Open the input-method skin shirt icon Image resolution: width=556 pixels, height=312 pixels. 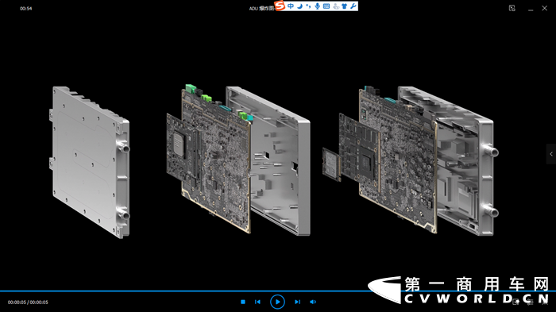(x=344, y=6)
